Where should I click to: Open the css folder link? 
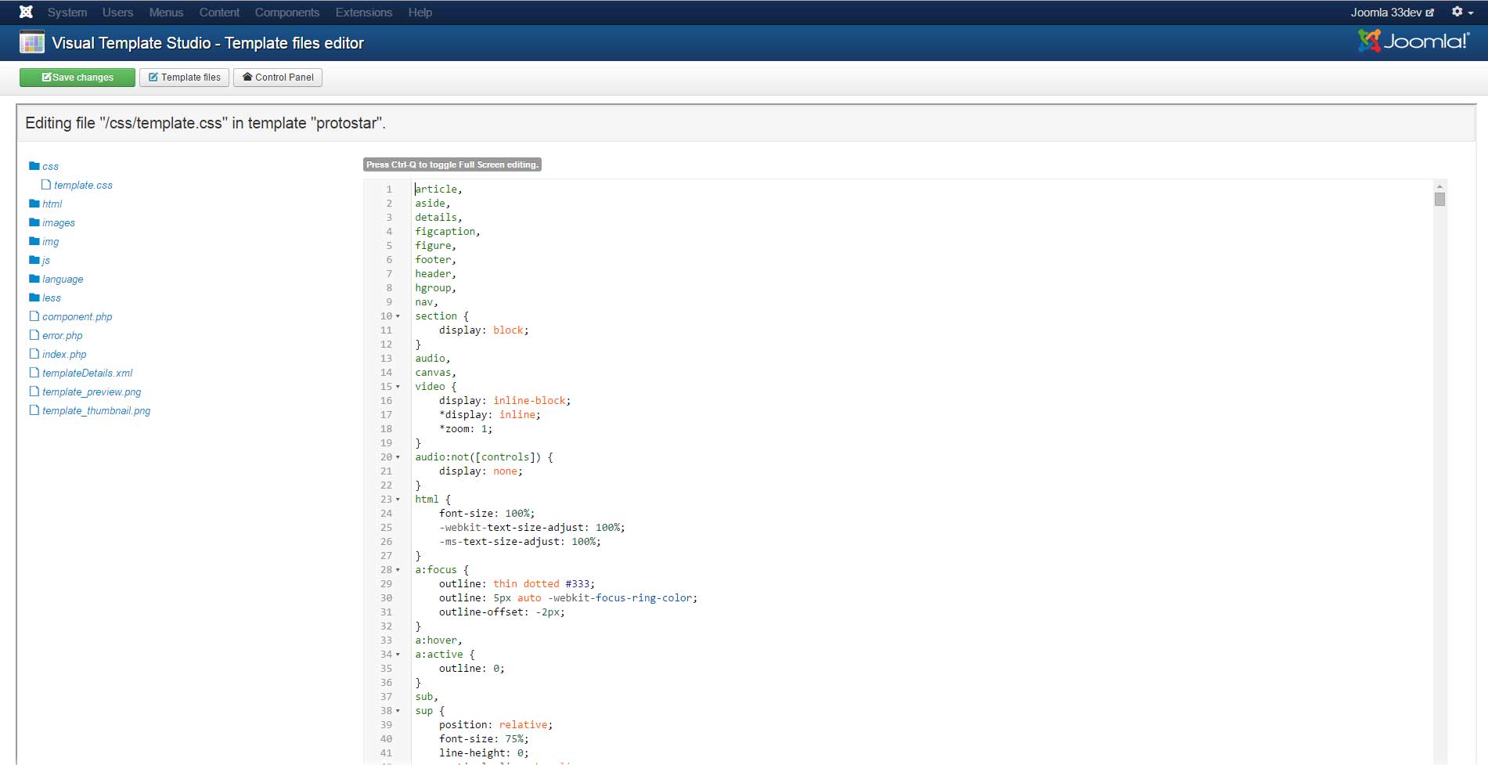point(50,167)
